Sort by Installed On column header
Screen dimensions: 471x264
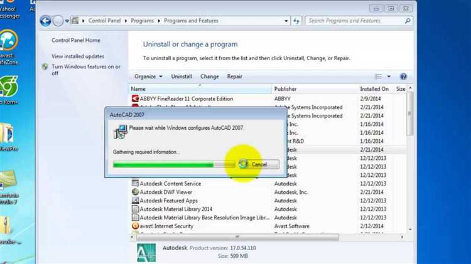(375, 89)
